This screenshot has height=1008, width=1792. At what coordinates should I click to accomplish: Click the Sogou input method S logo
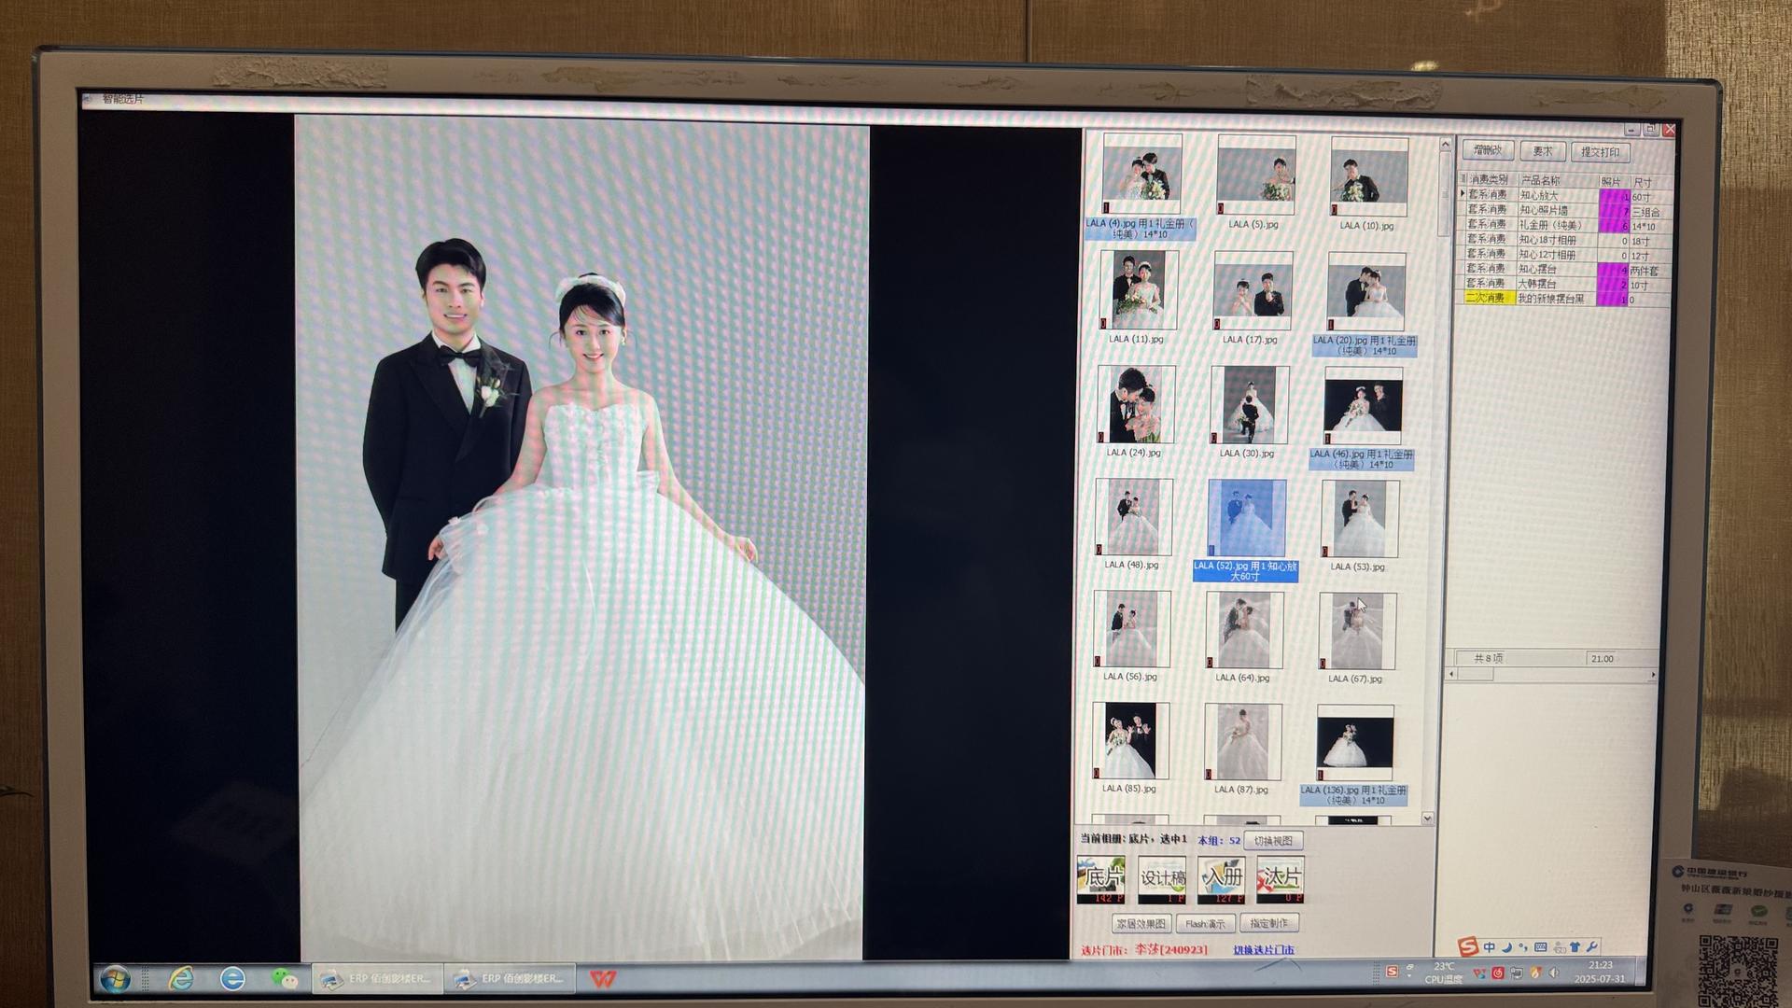(x=1468, y=946)
